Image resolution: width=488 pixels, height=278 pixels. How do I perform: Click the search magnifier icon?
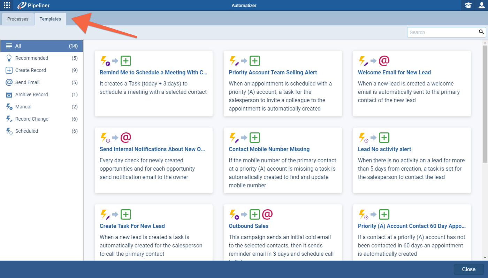pyautogui.click(x=481, y=32)
